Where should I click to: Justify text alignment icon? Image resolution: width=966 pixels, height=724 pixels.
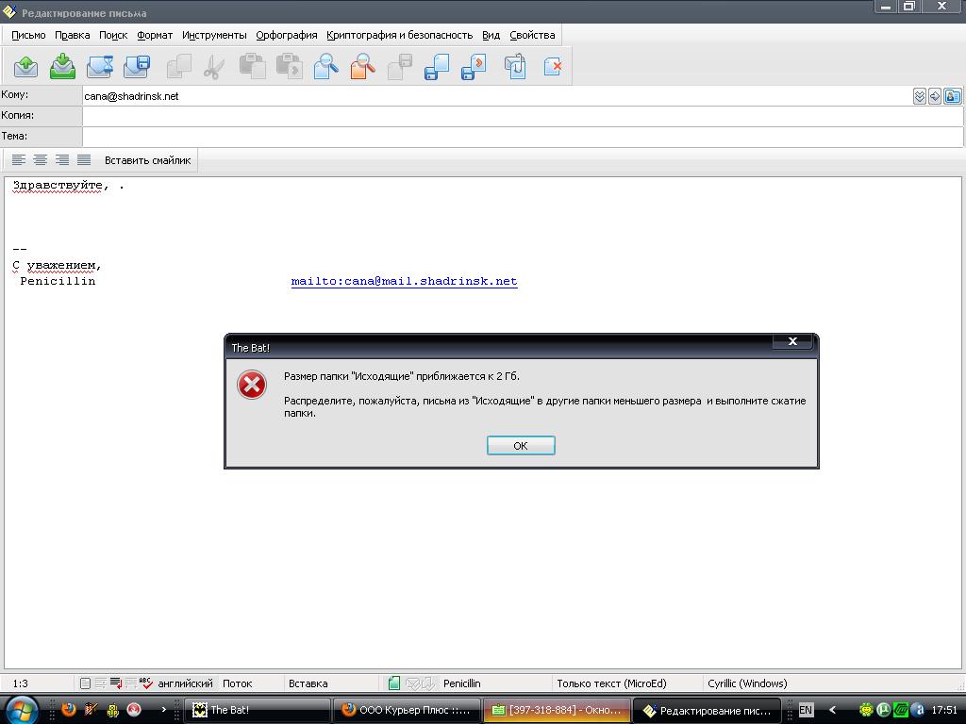(84, 160)
